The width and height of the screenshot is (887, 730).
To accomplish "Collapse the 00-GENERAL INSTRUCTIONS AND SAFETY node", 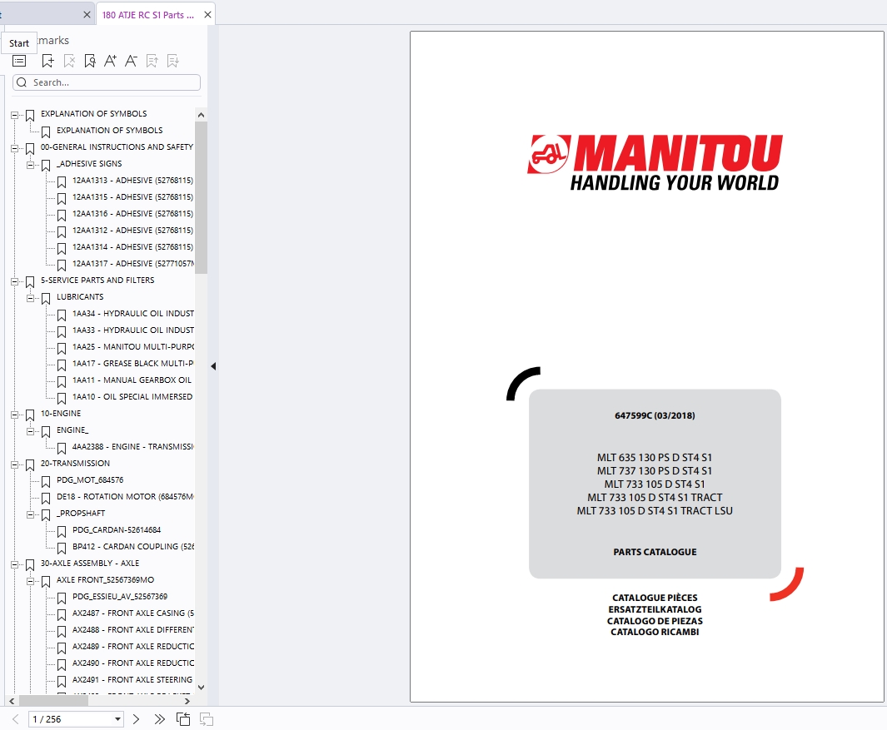I will [14, 149].
